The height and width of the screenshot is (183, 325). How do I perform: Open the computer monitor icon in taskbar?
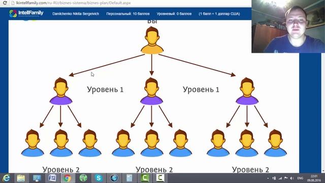coord(37,178)
